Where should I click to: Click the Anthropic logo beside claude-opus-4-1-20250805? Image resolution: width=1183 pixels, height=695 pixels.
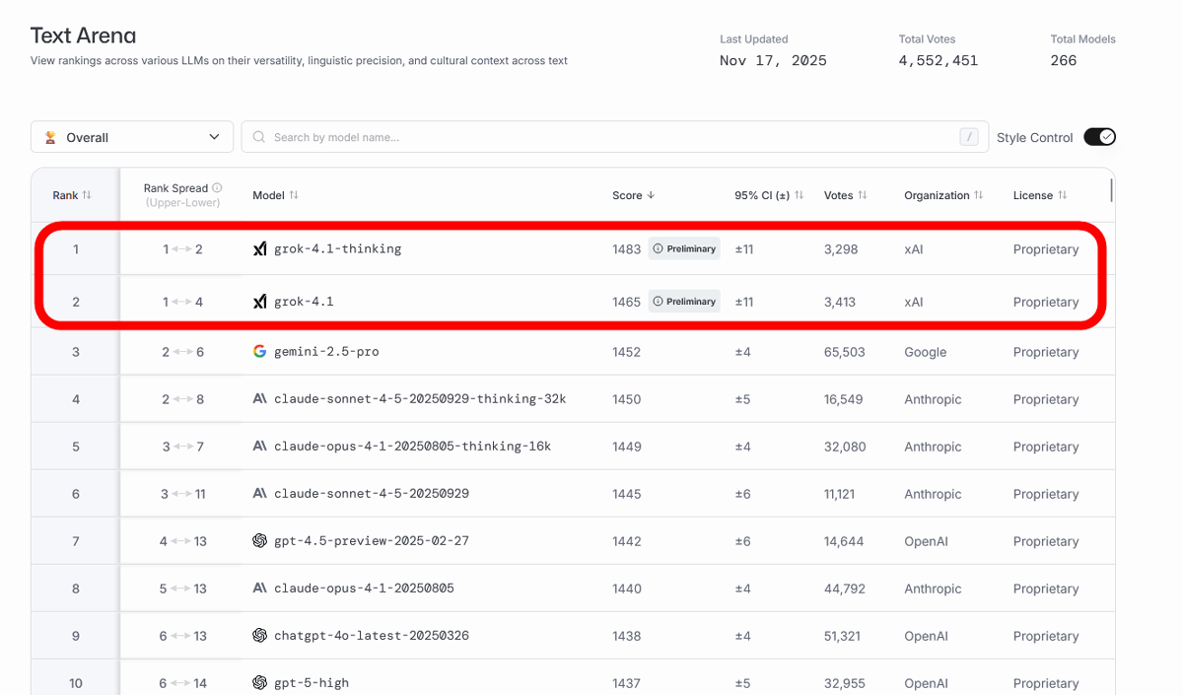point(260,589)
